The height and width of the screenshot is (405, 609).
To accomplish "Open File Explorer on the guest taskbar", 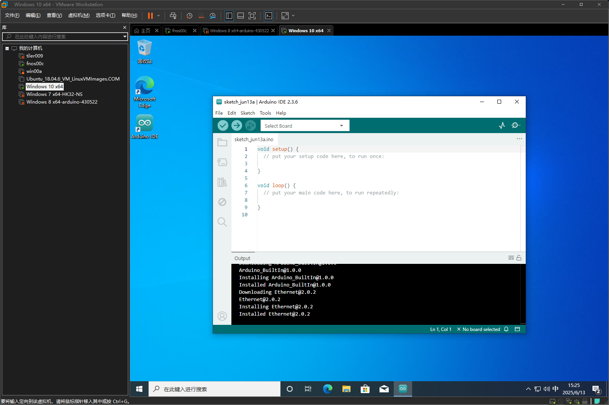I will tap(346, 389).
